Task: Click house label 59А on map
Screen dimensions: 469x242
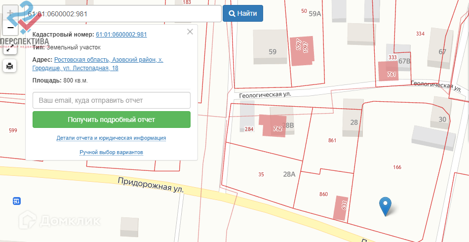Action: coord(314,14)
